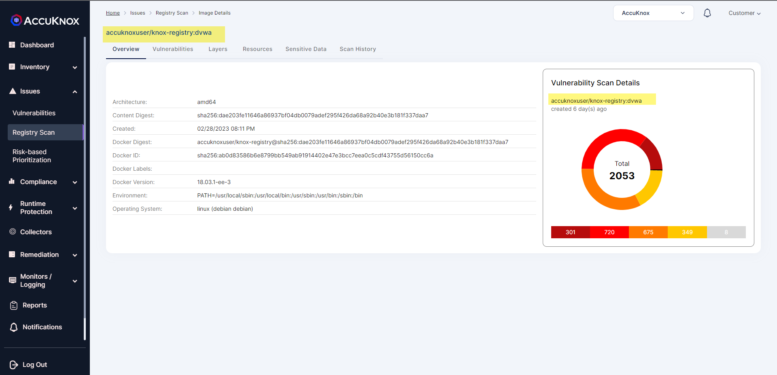Click the Compliance bar chart icon

[12, 181]
